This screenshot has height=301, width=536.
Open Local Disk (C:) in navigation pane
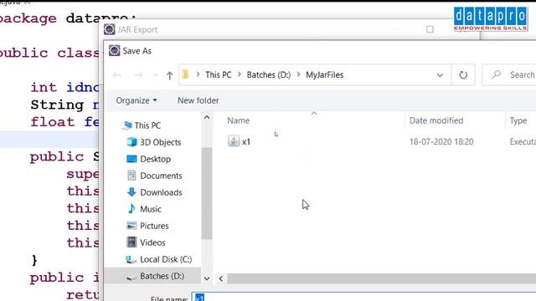(x=166, y=259)
